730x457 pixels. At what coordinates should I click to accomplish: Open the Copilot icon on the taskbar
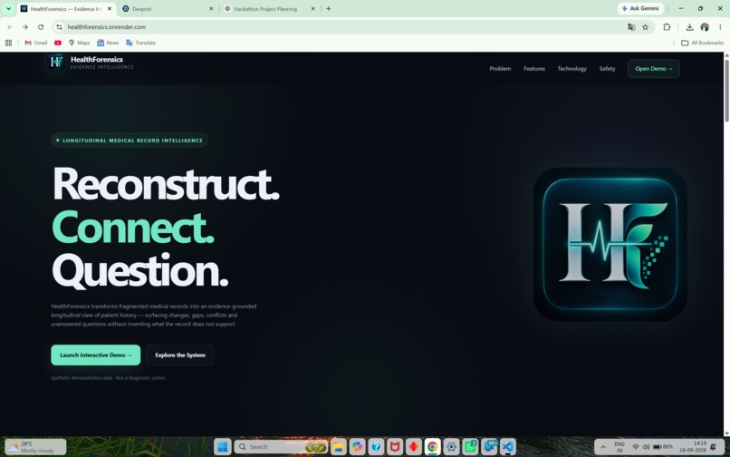357,447
